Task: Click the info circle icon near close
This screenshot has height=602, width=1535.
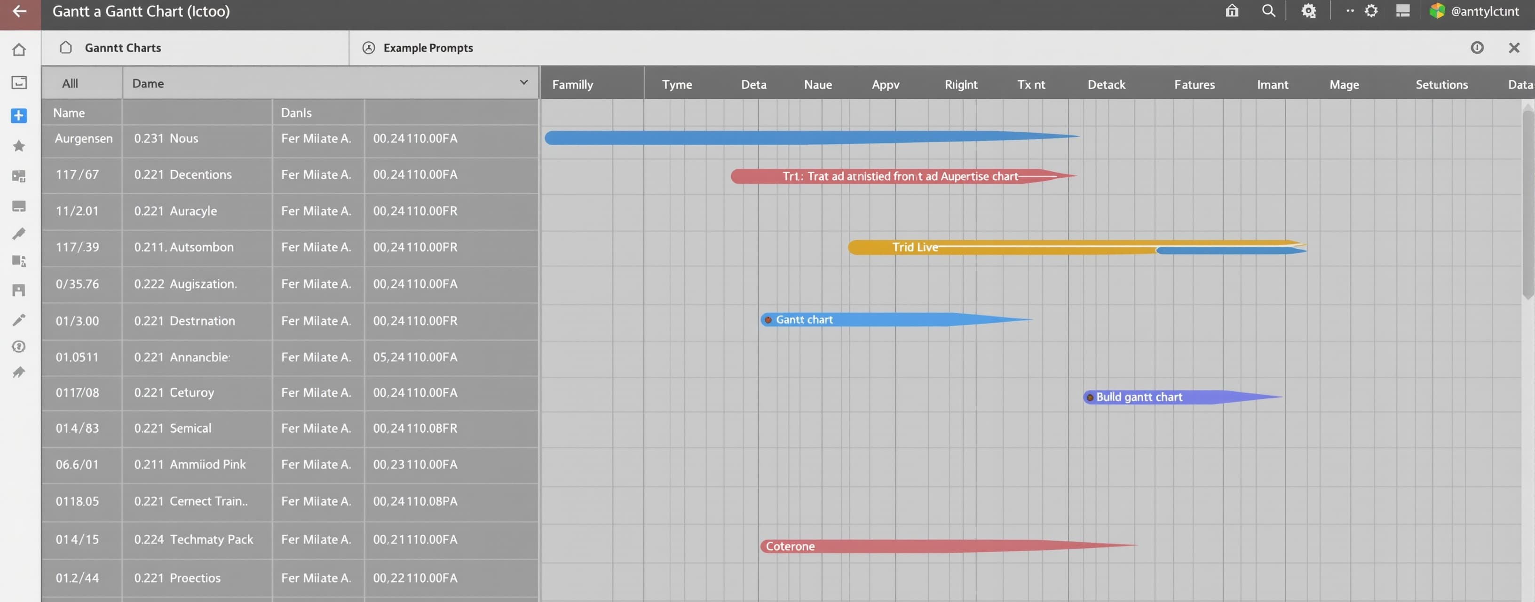Action: pyautogui.click(x=1477, y=48)
